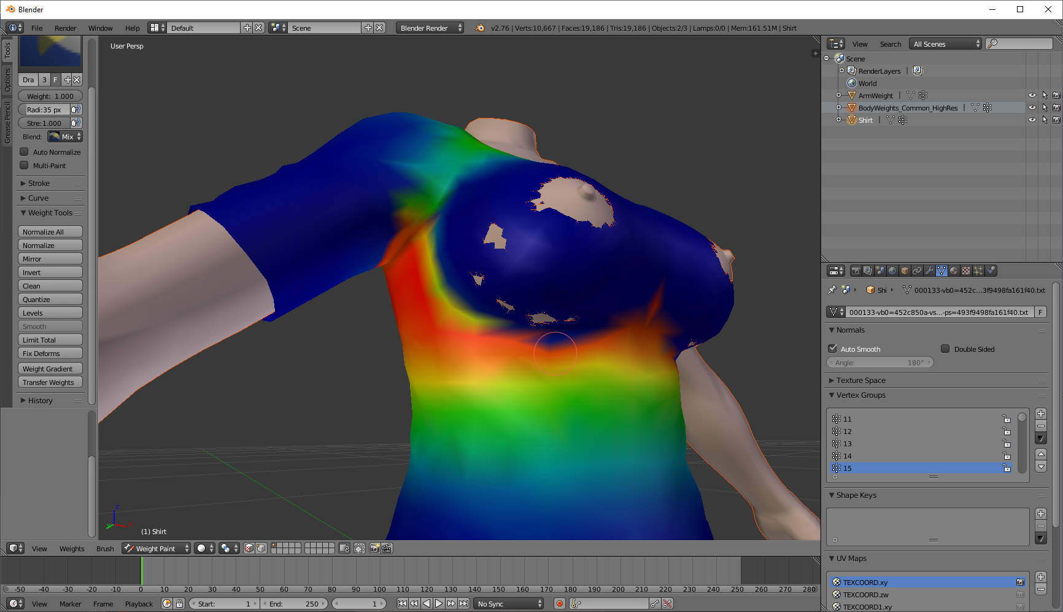Open the Render Layers properties tab
This screenshot has width=1063, height=612.
(x=868, y=271)
